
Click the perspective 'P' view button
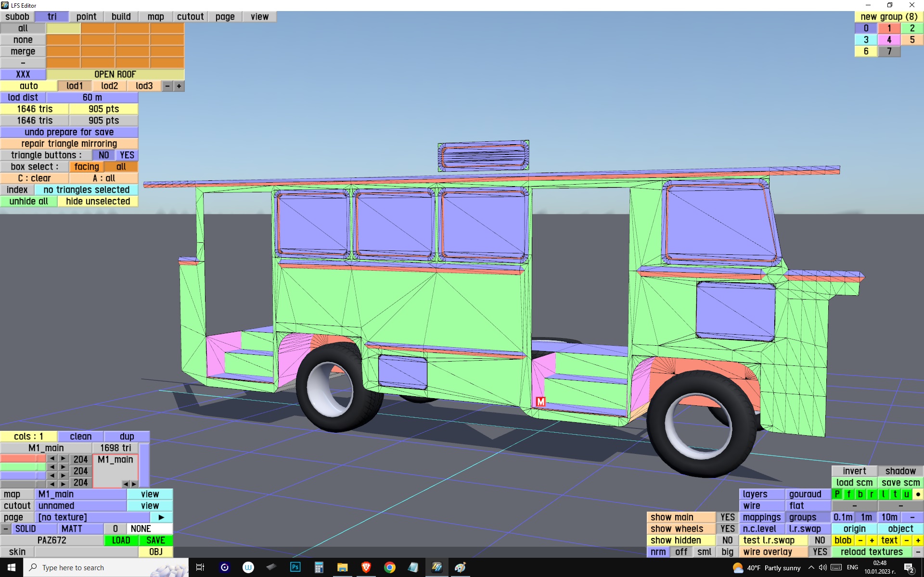pos(837,494)
